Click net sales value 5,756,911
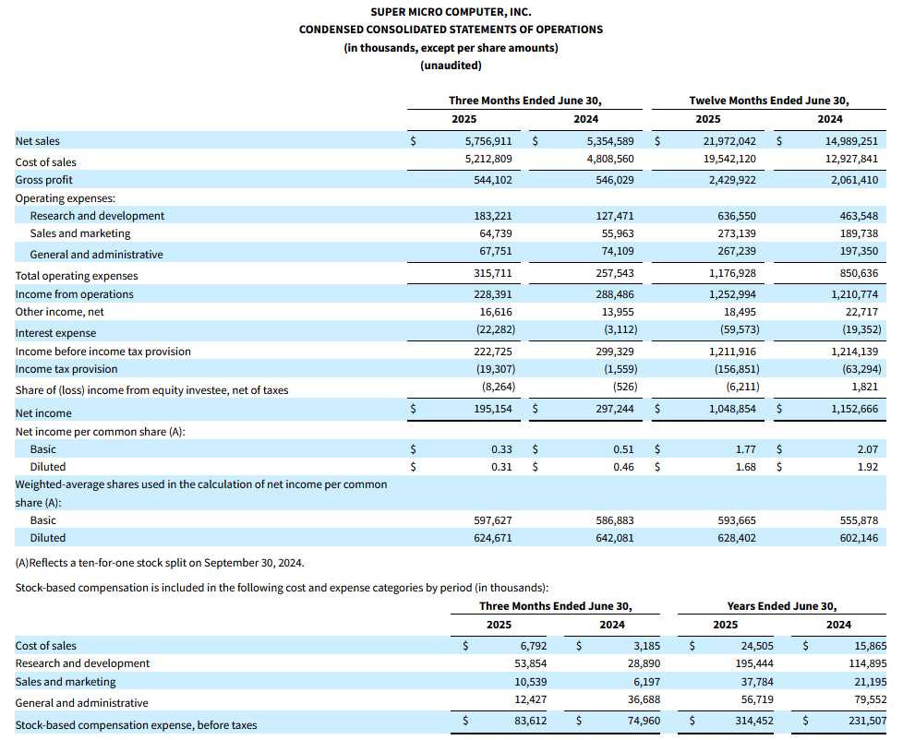Image resolution: width=903 pixels, height=740 pixels. tap(488, 141)
